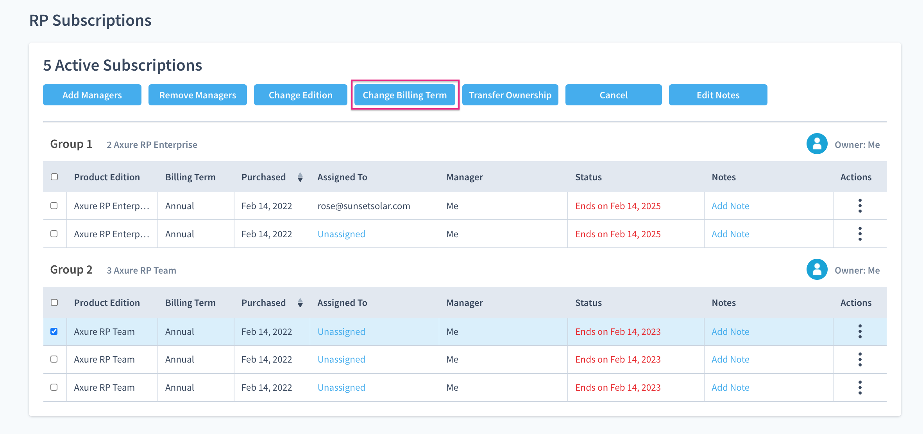The width and height of the screenshot is (923, 434).
Task: Sort Group 1 by Purchased date arrows
Action: pyautogui.click(x=300, y=177)
